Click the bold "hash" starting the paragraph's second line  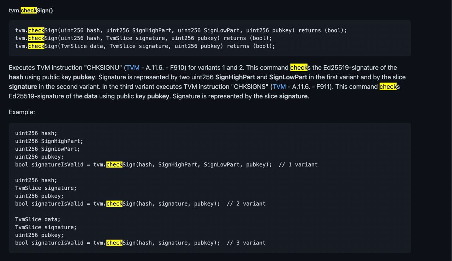(x=16, y=77)
